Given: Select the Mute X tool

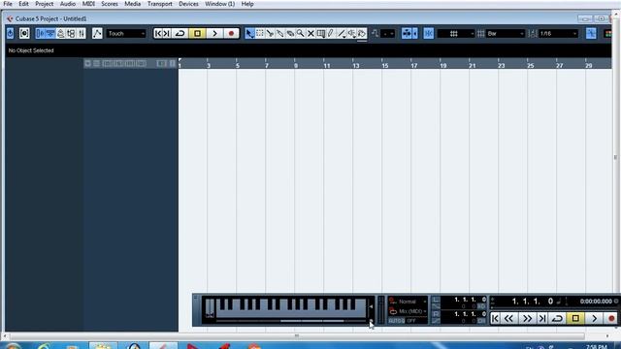Looking at the screenshot, I should (310, 34).
